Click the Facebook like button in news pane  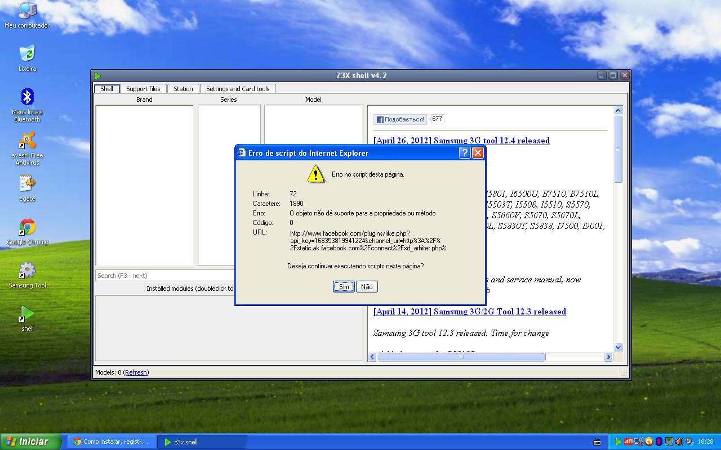coord(400,119)
